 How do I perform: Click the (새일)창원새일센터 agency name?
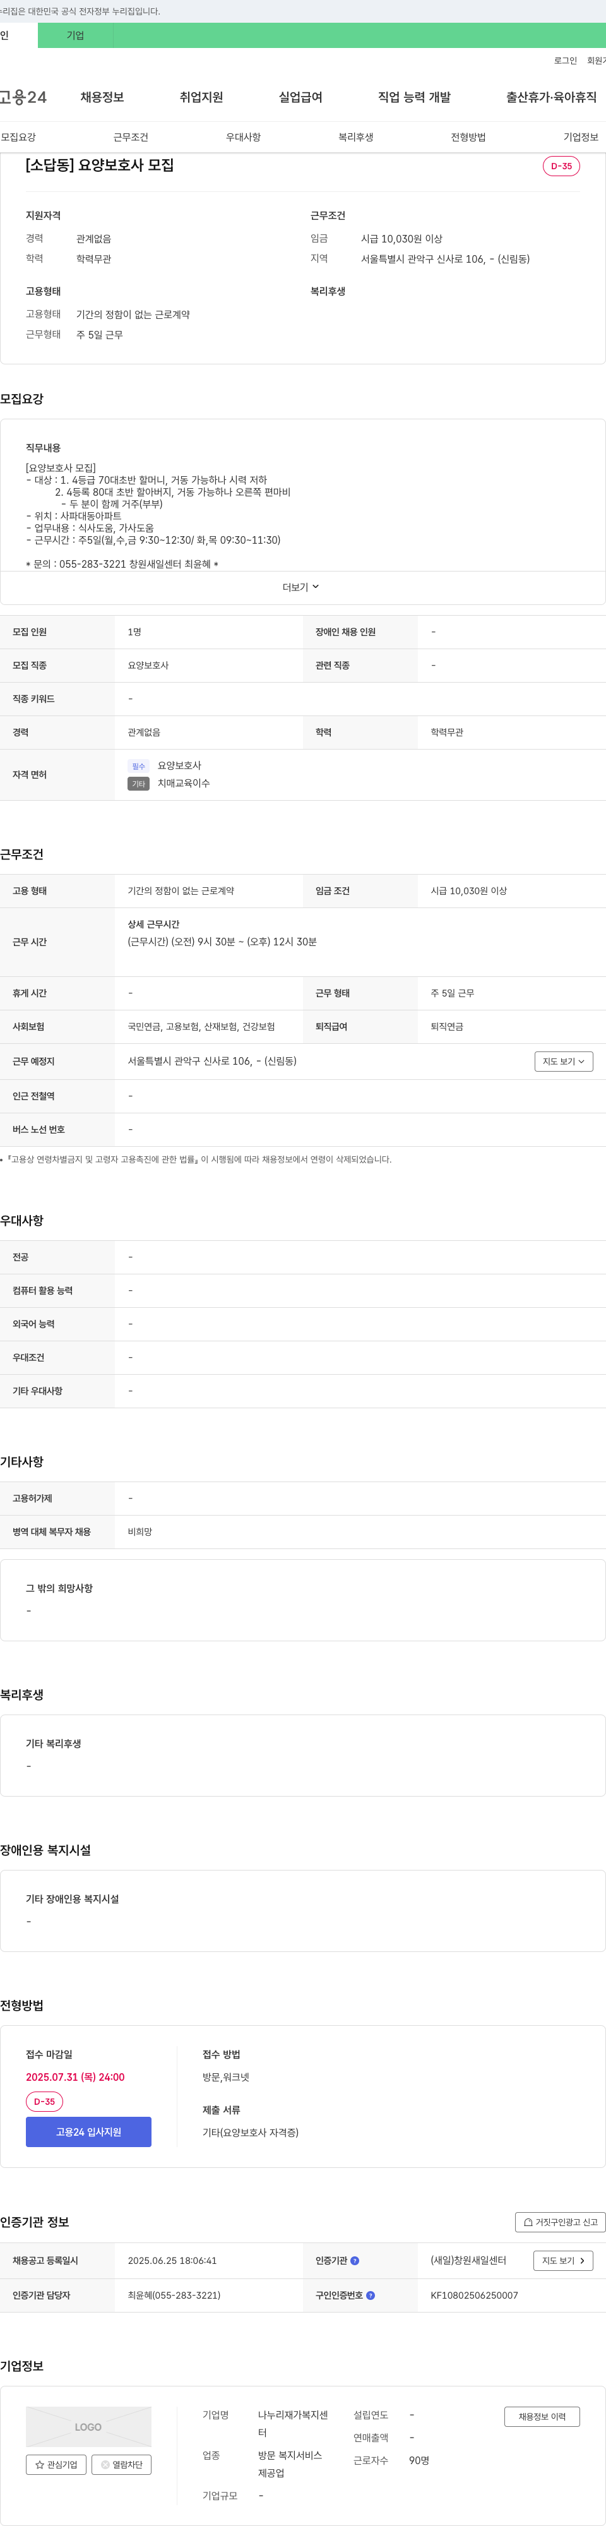coord(469,2261)
